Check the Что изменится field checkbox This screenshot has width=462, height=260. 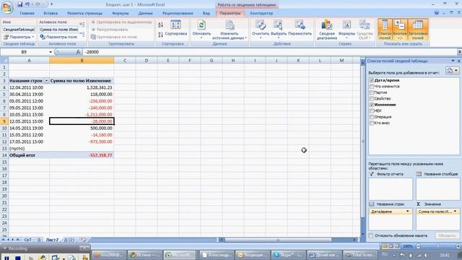pyautogui.click(x=372, y=87)
